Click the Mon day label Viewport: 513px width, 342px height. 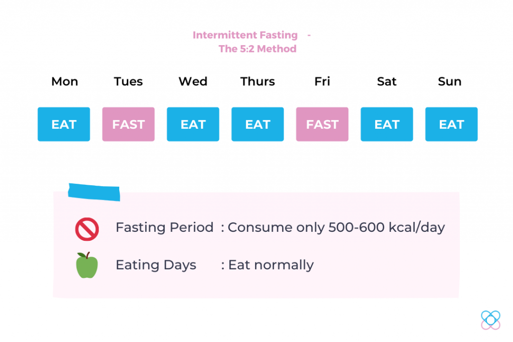click(65, 82)
